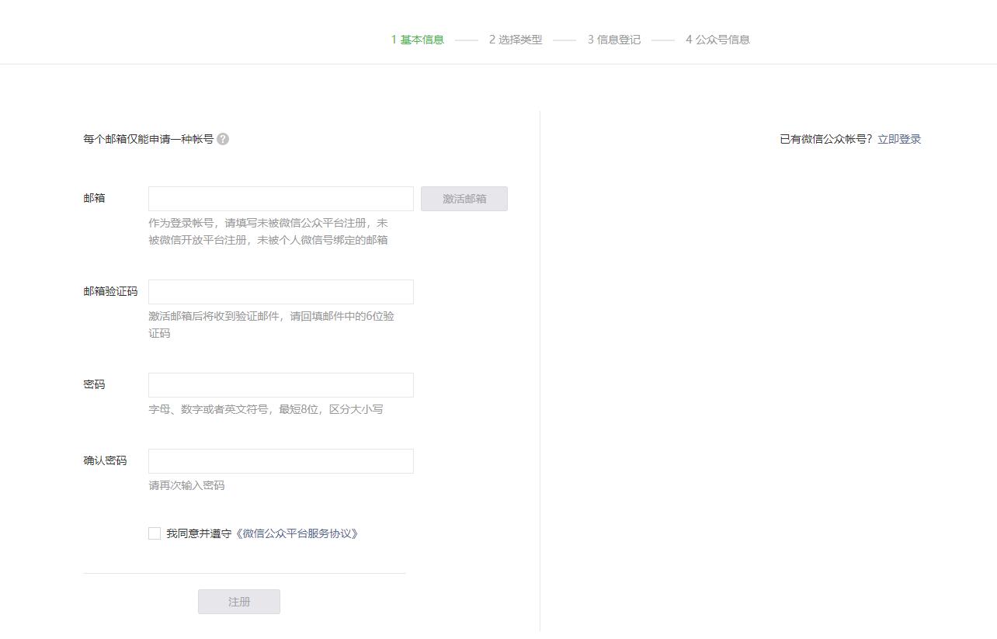
Task: Check the 我同意并遵守 agreement checkbox
Action: click(155, 533)
